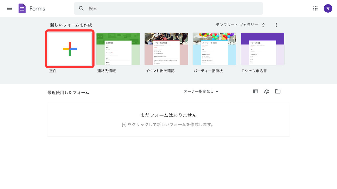
Task: Open the main hamburger menu
Action: tap(9, 8)
